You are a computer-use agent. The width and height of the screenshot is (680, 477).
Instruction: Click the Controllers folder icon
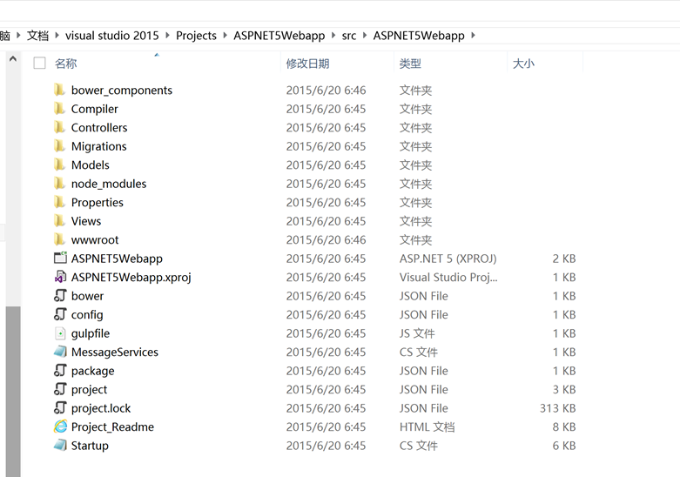click(59, 127)
